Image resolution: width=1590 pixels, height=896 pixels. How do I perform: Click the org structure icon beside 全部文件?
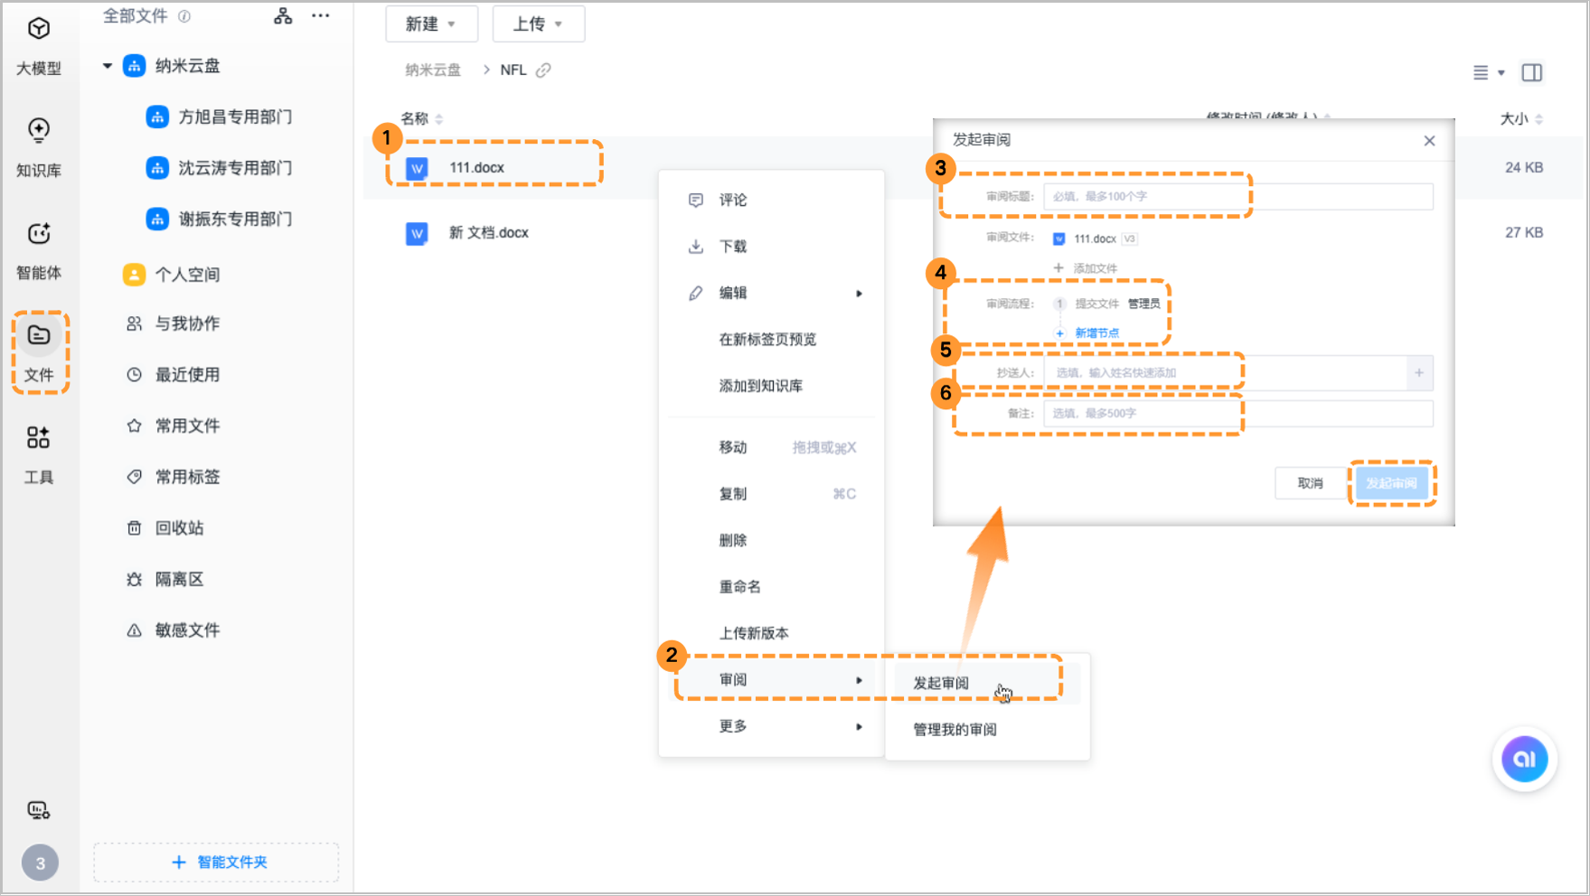(283, 15)
